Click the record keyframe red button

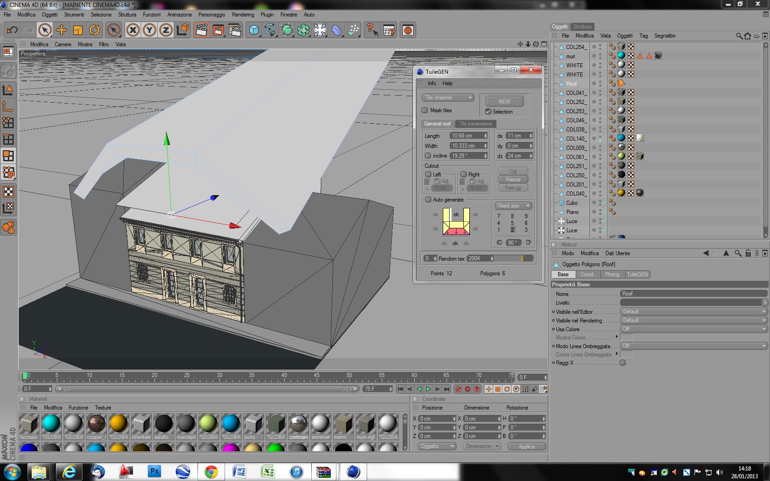coord(458,389)
